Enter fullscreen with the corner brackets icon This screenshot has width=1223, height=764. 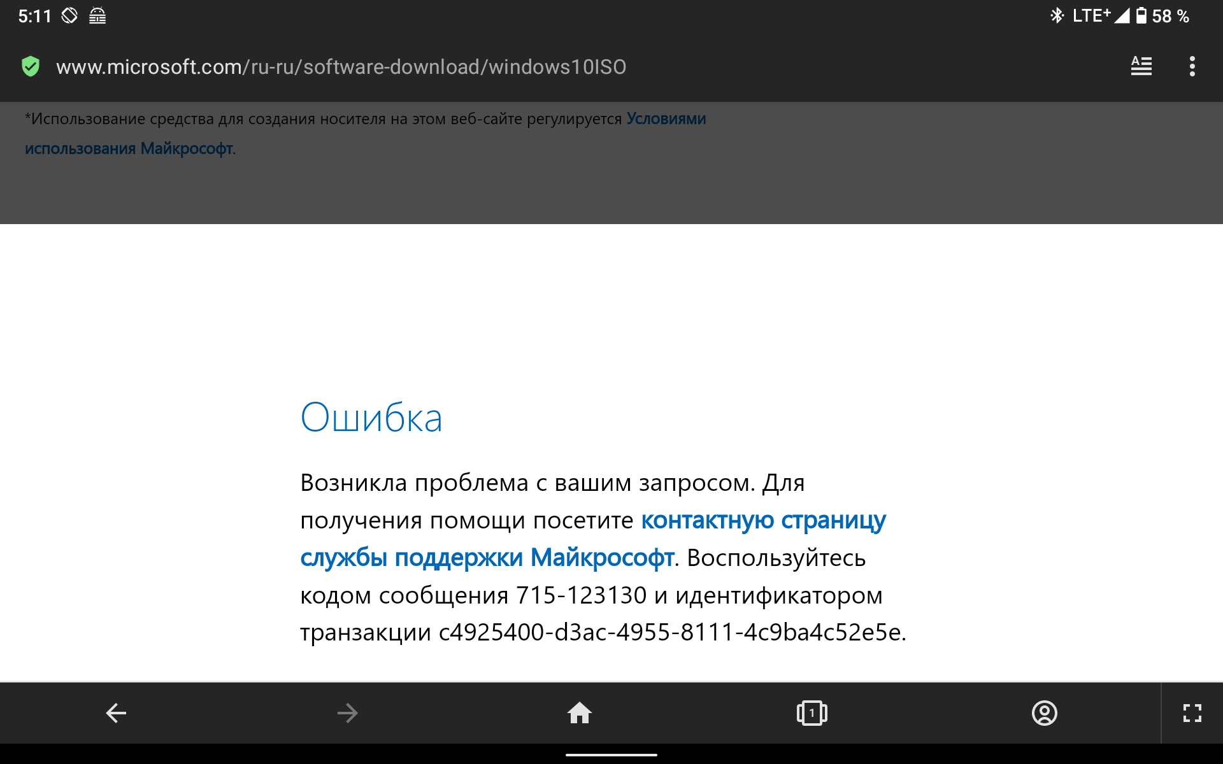1192,713
